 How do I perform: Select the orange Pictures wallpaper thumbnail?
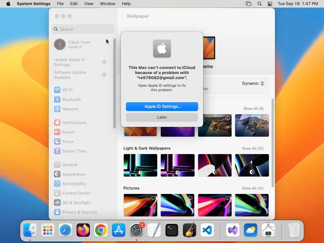[x=140, y=205]
